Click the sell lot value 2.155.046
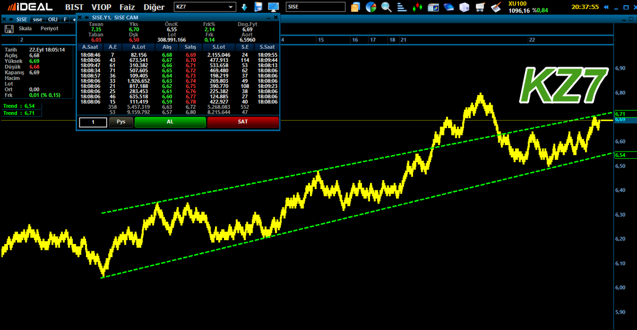Image resolution: width=637 pixels, height=330 pixels. 219,55
